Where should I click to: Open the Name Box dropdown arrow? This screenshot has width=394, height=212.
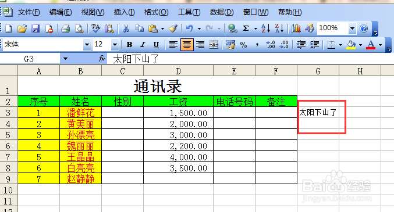[65, 59]
